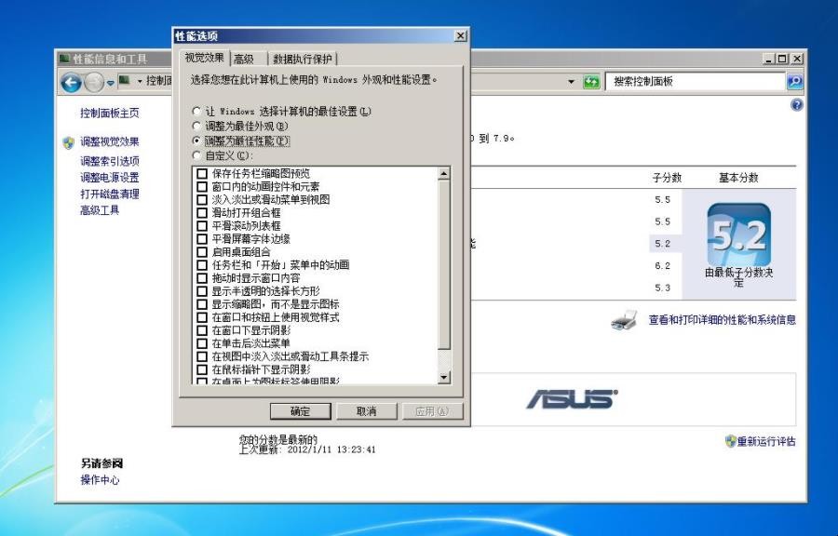The width and height of the screenshot is (838, 536).
Task: Click the effects list scroll down arrow
Action: click(443, 377)
